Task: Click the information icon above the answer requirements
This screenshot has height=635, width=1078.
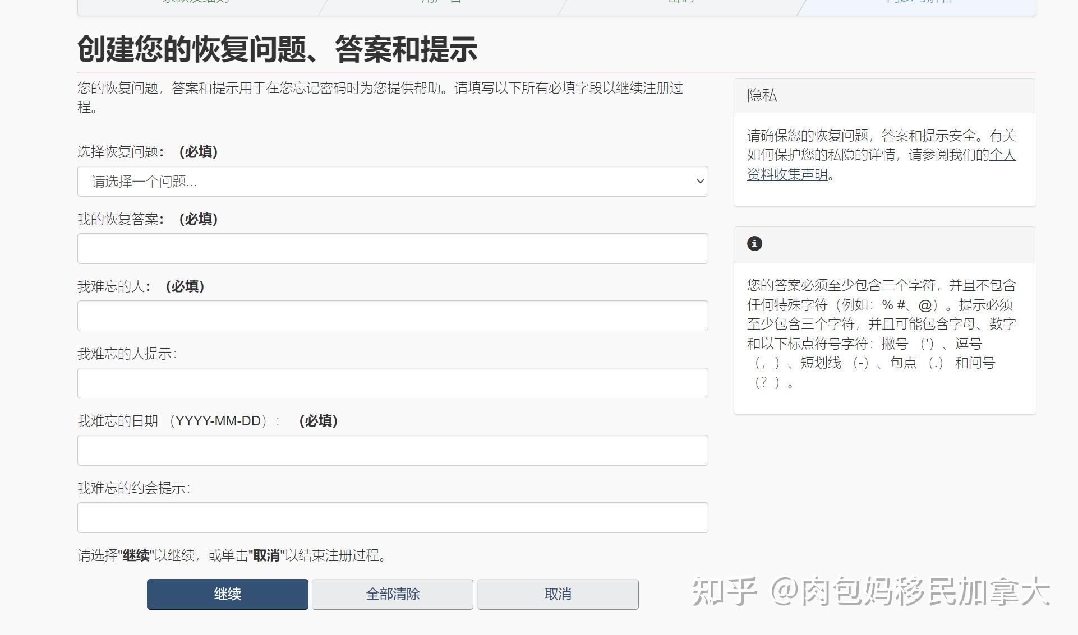Action: point(754,244)
